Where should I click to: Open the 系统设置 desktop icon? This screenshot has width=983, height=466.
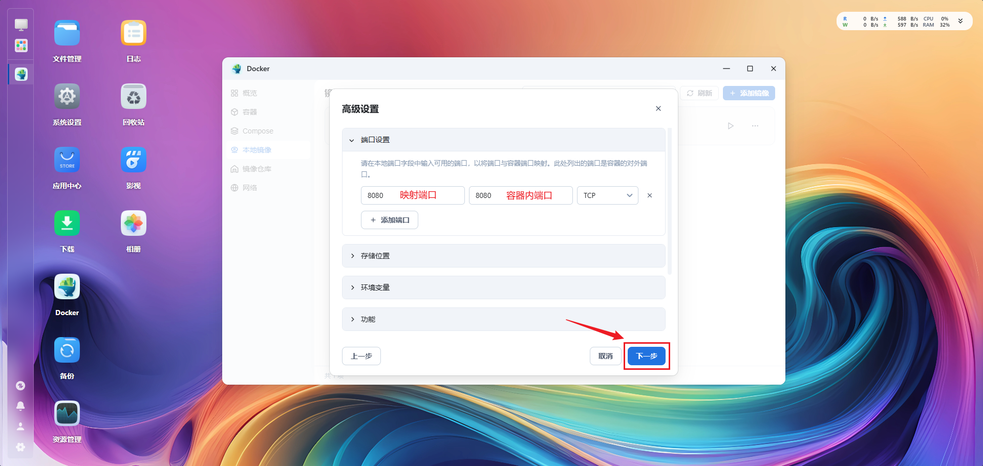pos(67,97)
